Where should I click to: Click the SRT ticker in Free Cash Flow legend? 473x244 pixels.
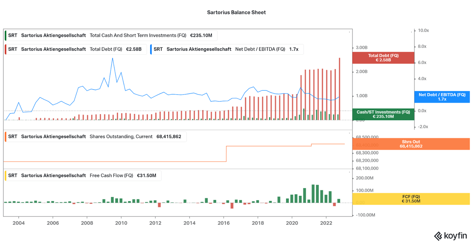12,175
